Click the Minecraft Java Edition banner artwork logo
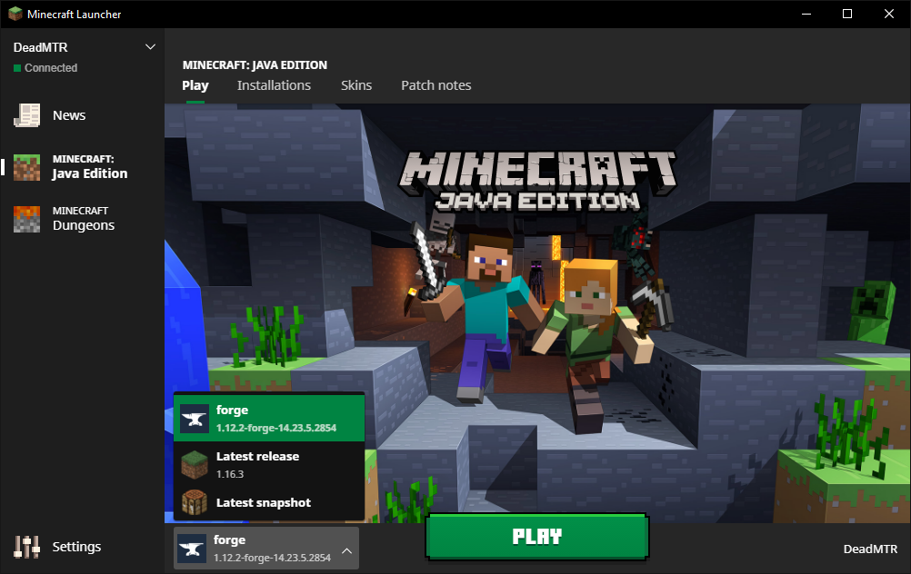The image size is (911, 574). pos(537,181)
